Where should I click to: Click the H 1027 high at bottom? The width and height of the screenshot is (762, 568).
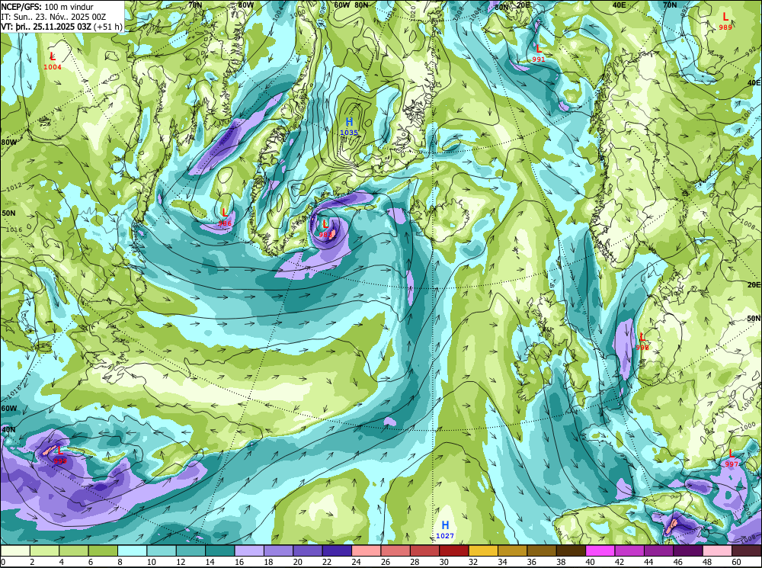tap(445, 530)
